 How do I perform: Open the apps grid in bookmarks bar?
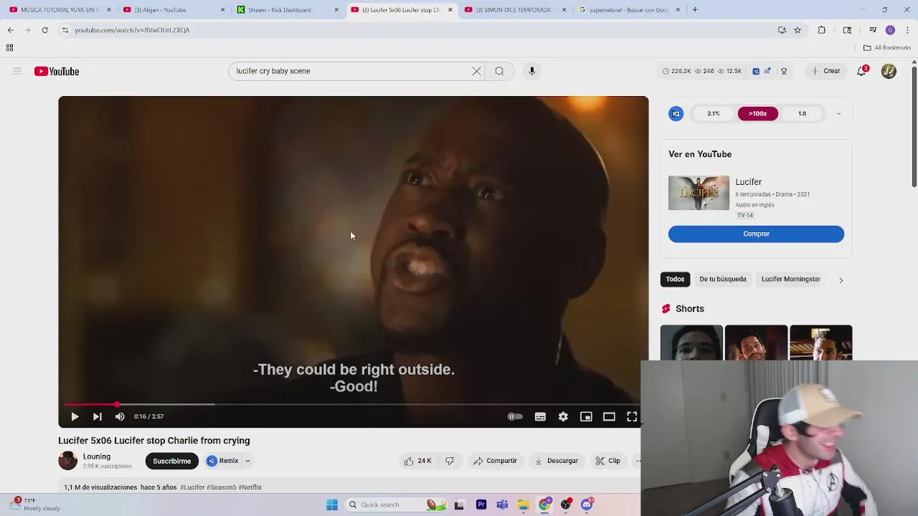pyautogui.click(x=9, y=48)
